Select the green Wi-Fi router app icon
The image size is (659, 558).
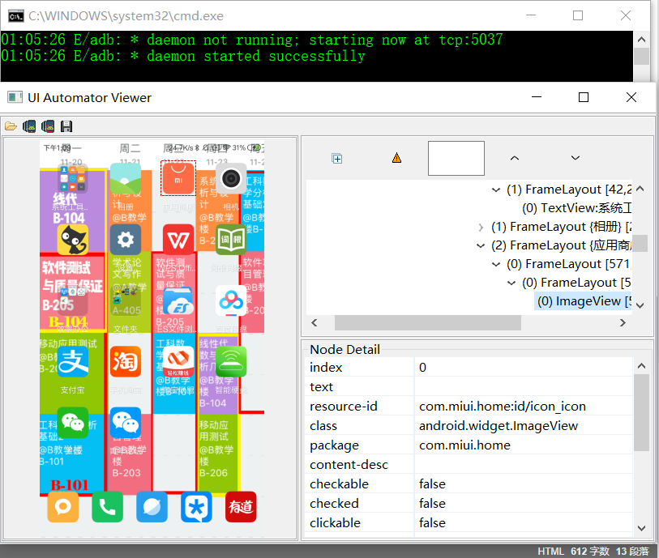231,361
